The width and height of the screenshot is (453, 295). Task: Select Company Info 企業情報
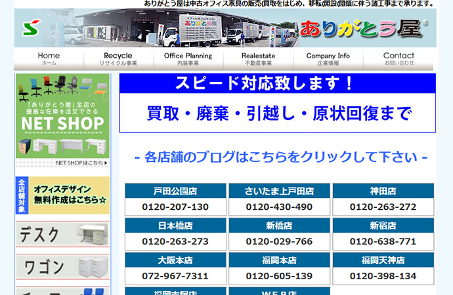[328, 59]
